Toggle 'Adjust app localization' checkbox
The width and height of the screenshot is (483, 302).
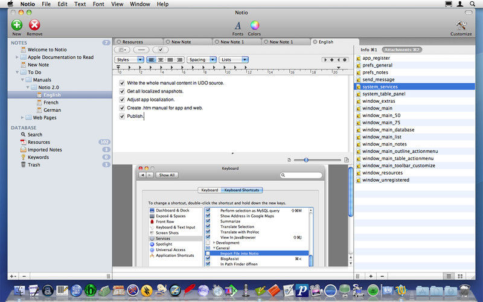(122, 100)
